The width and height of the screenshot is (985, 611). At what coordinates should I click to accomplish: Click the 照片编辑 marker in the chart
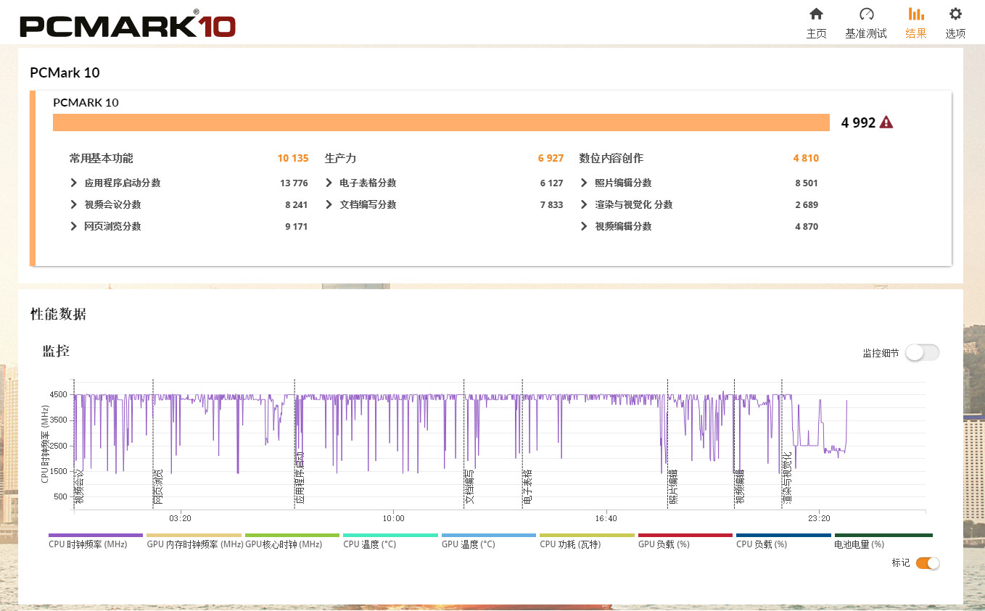coord(673,486)
